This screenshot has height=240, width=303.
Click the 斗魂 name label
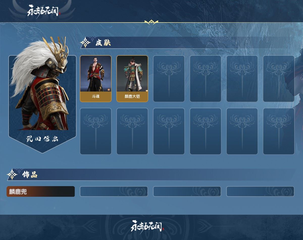96,96
